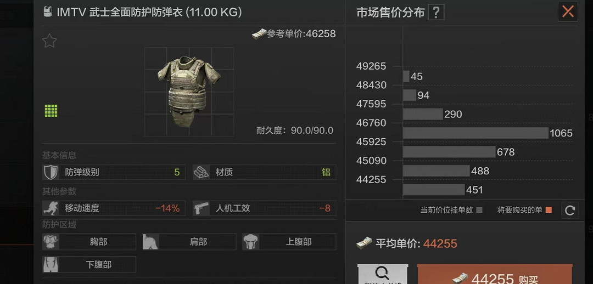
Task: Click the bar showing 451 listings
Action: 434,190
